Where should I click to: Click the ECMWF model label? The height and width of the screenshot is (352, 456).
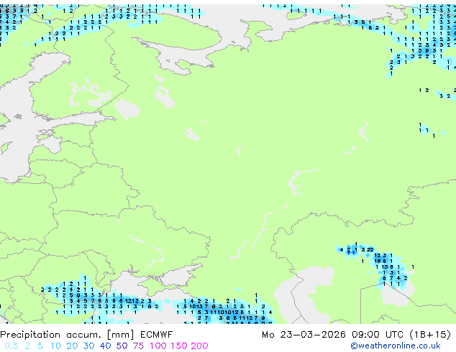pos(157,335)
